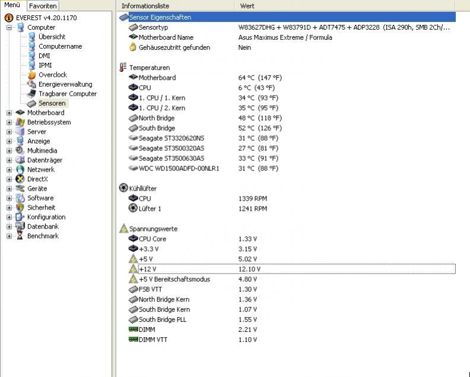Click the Temperaturen thermometer icon

coord(123,68)
